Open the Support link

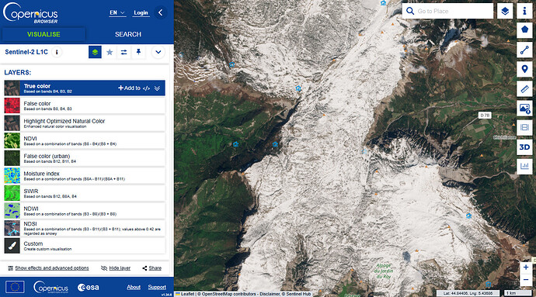click(x=157, y=288)
